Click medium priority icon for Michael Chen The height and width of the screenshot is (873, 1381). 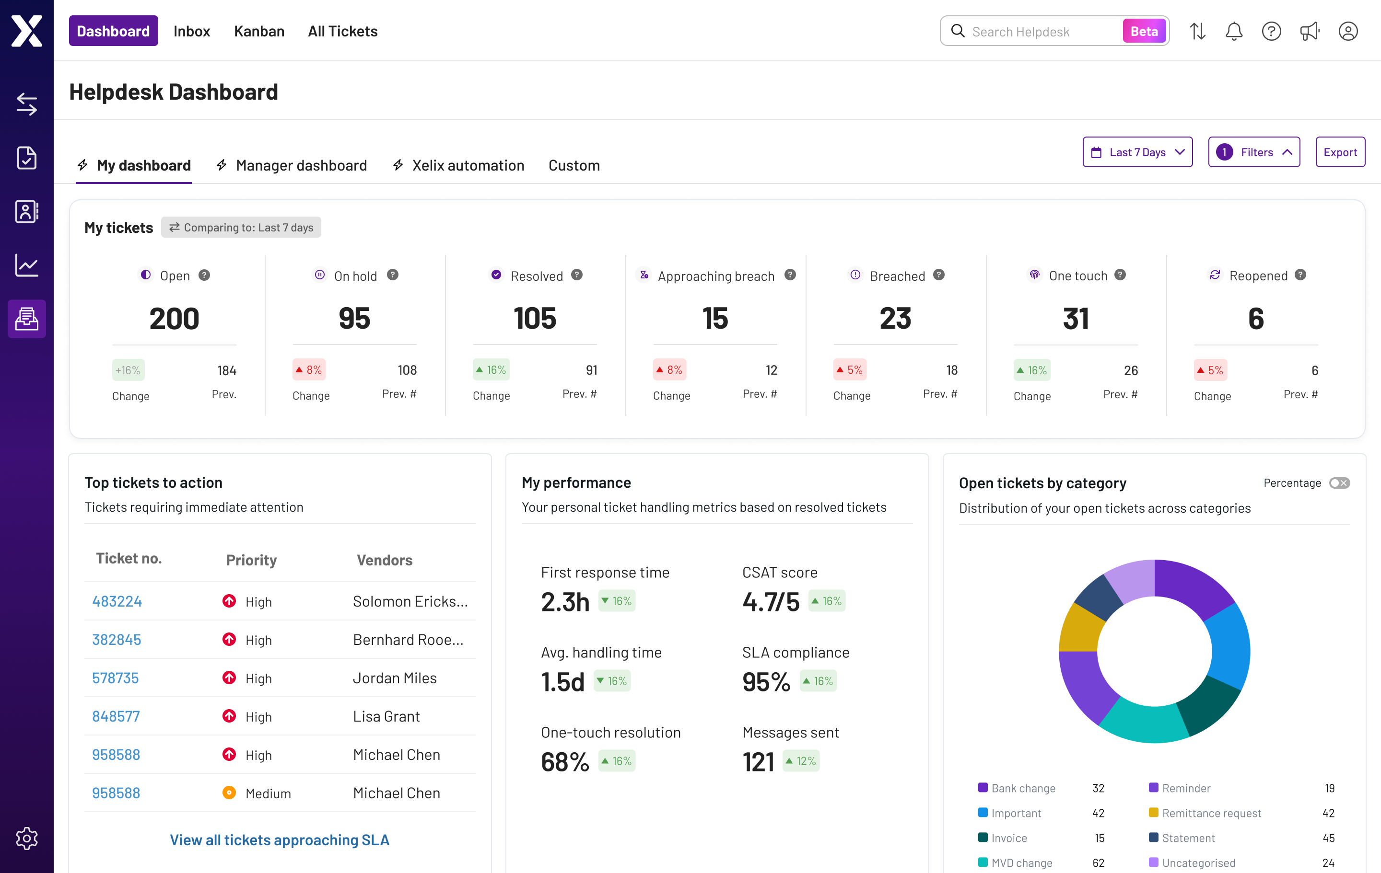[229, 793]
